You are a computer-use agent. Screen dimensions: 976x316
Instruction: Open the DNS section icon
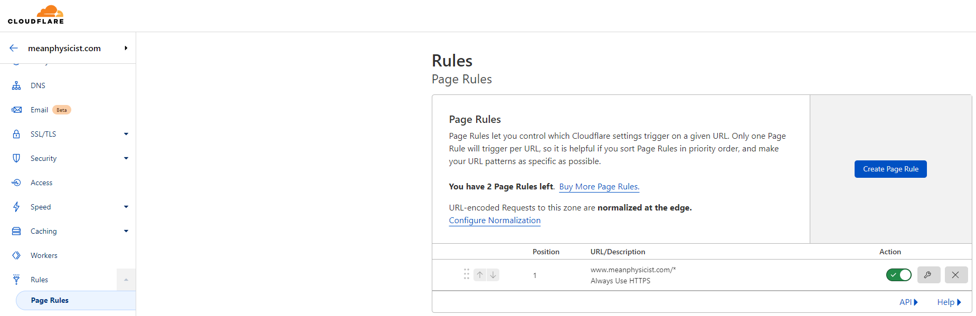pyautogui.click(x=16, y=85)
